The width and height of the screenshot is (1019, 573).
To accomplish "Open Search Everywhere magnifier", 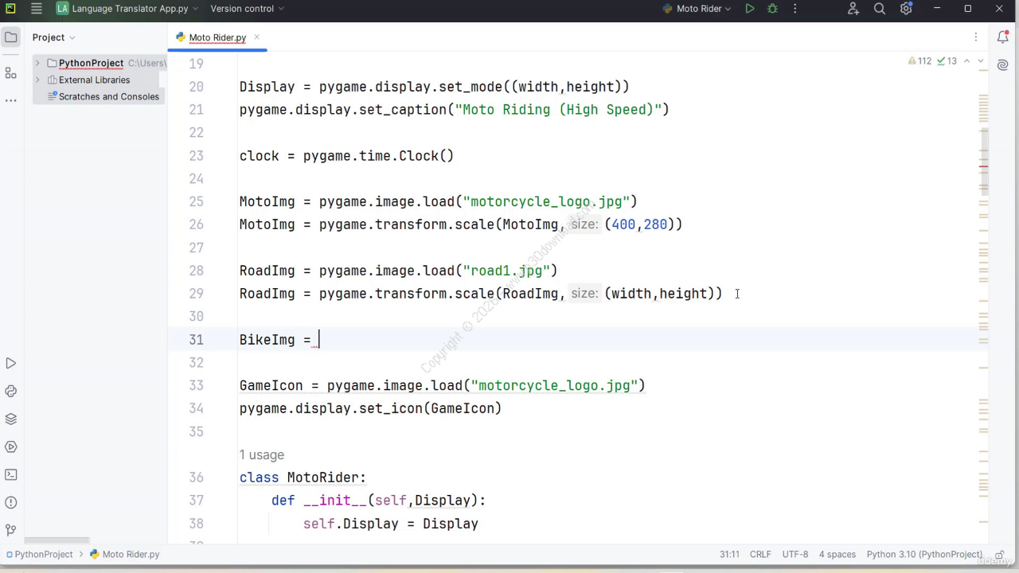I will point(880,9).
